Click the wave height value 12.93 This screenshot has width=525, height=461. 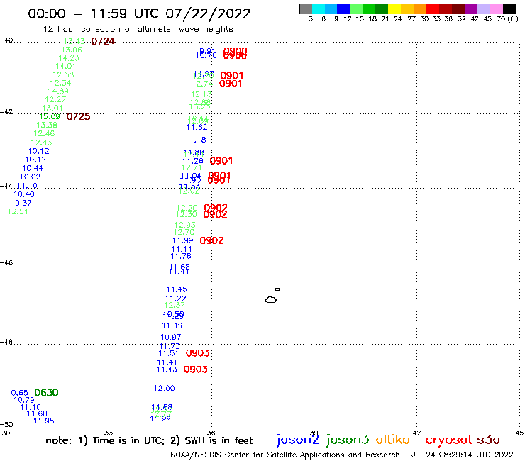pyautogui.click(x=185, y=226)
